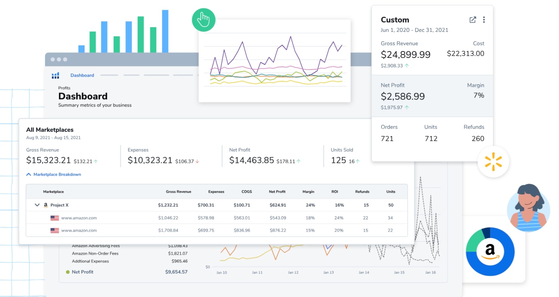Collapse the Marketplace Breakdown section
The width and height of the screenshot is (559, 297).
tap(54, 175)
